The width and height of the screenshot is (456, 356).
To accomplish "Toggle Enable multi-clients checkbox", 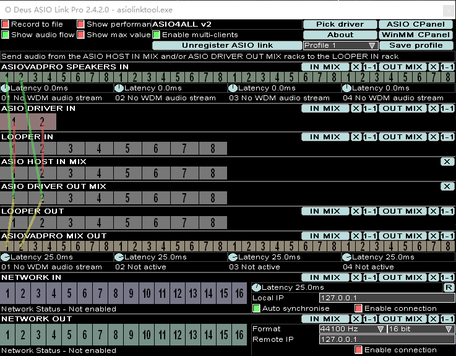I will [x=156, y=35].
